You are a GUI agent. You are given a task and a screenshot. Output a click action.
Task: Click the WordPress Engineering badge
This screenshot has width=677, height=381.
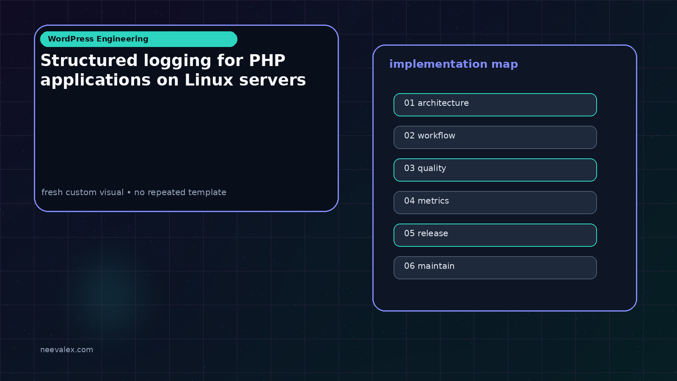pyautogui.click(x=139, y=39)
